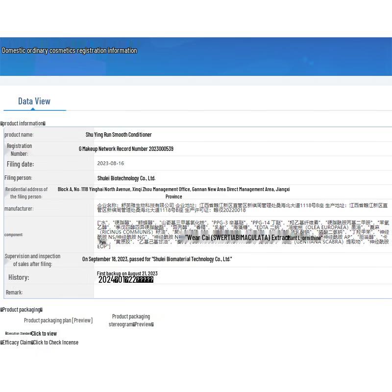The height and width of the screenshot is (392, 392).
Task: Click the September 18, 2023 inspection result
Action: (x=157, y=259)
